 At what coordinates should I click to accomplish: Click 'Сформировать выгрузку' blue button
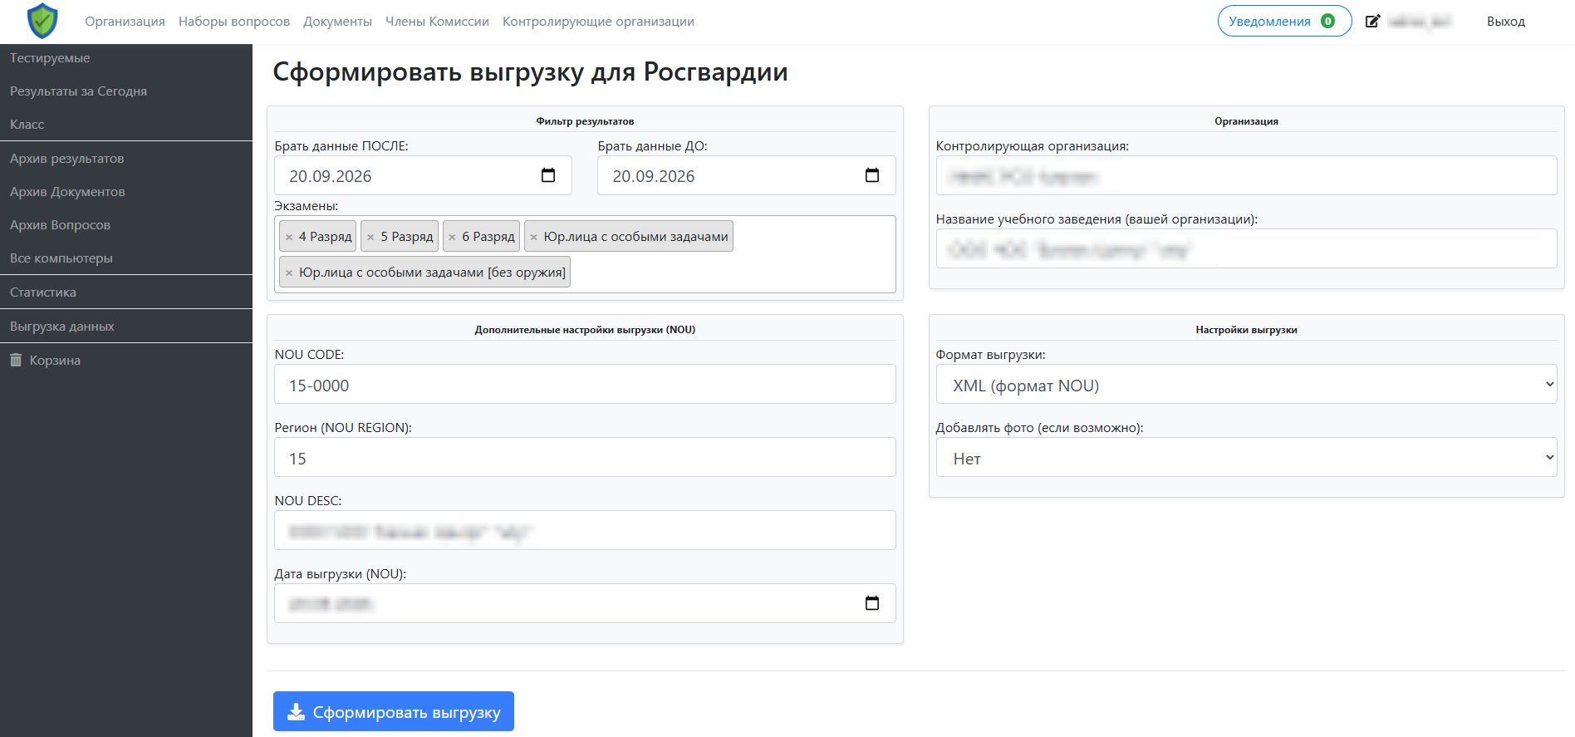pos(394,712)
